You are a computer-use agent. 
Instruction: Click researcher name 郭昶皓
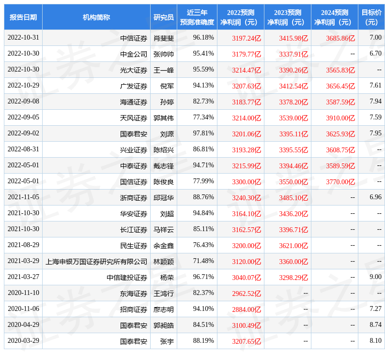tap(164, 325)
